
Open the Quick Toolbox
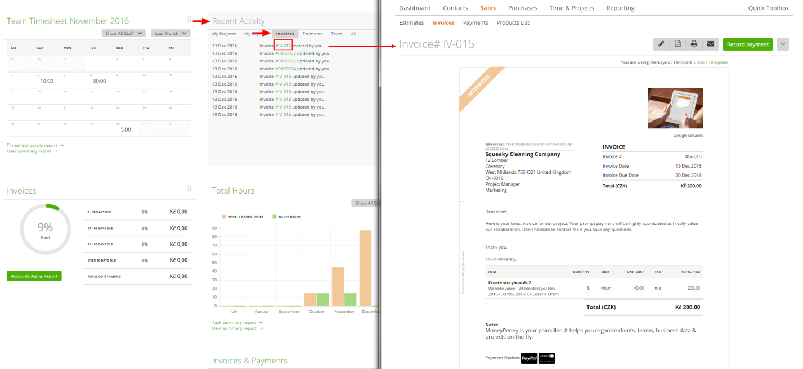[769, 8]
